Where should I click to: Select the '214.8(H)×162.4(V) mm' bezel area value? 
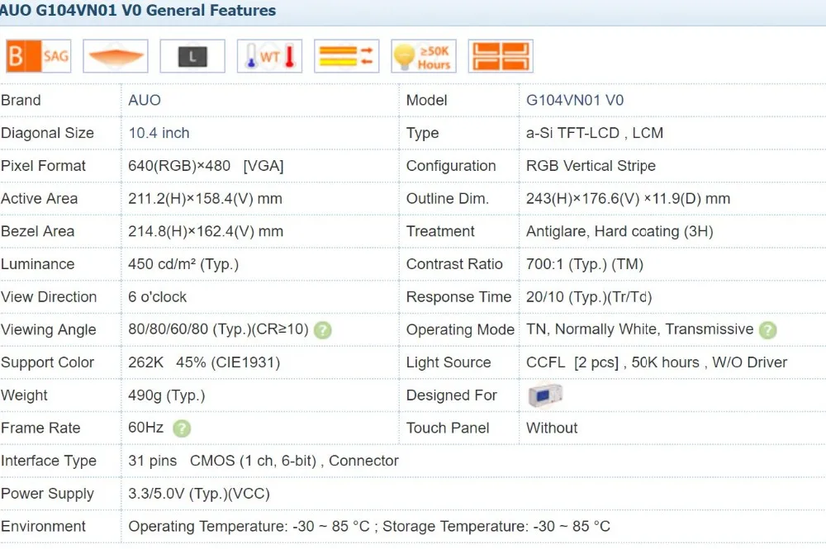pos(206,231)
